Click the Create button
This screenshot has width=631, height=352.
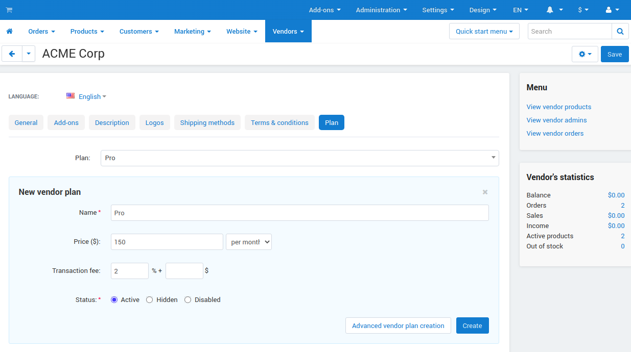473,325
